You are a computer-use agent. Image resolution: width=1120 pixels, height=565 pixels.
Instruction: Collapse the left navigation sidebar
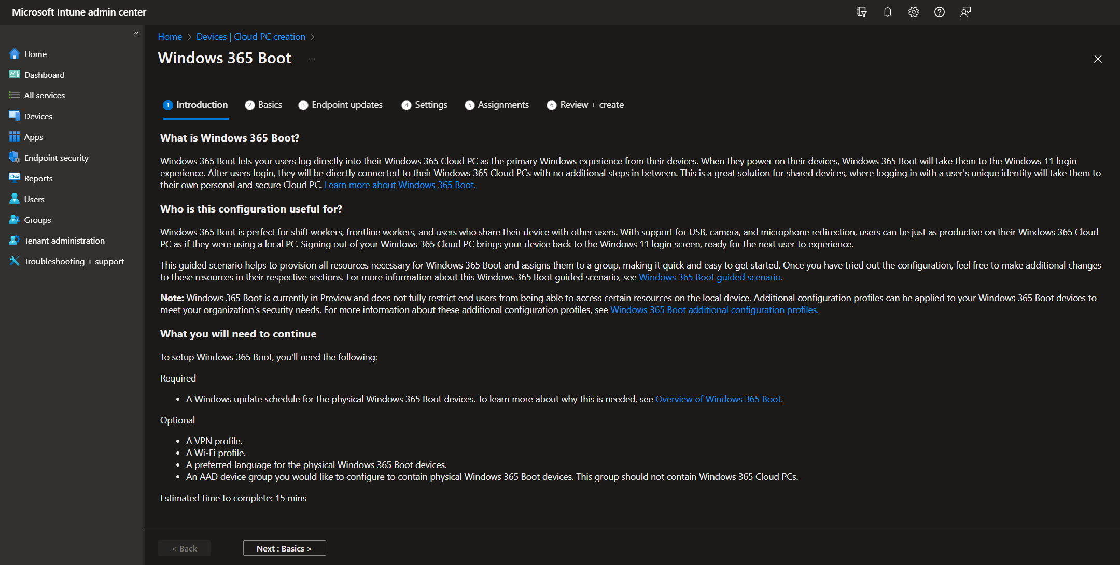coord(136,34)
